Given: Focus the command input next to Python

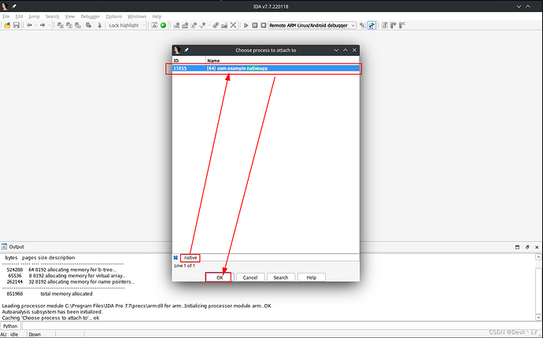Looking at the screenshot, I should click(x=282, y=326).
